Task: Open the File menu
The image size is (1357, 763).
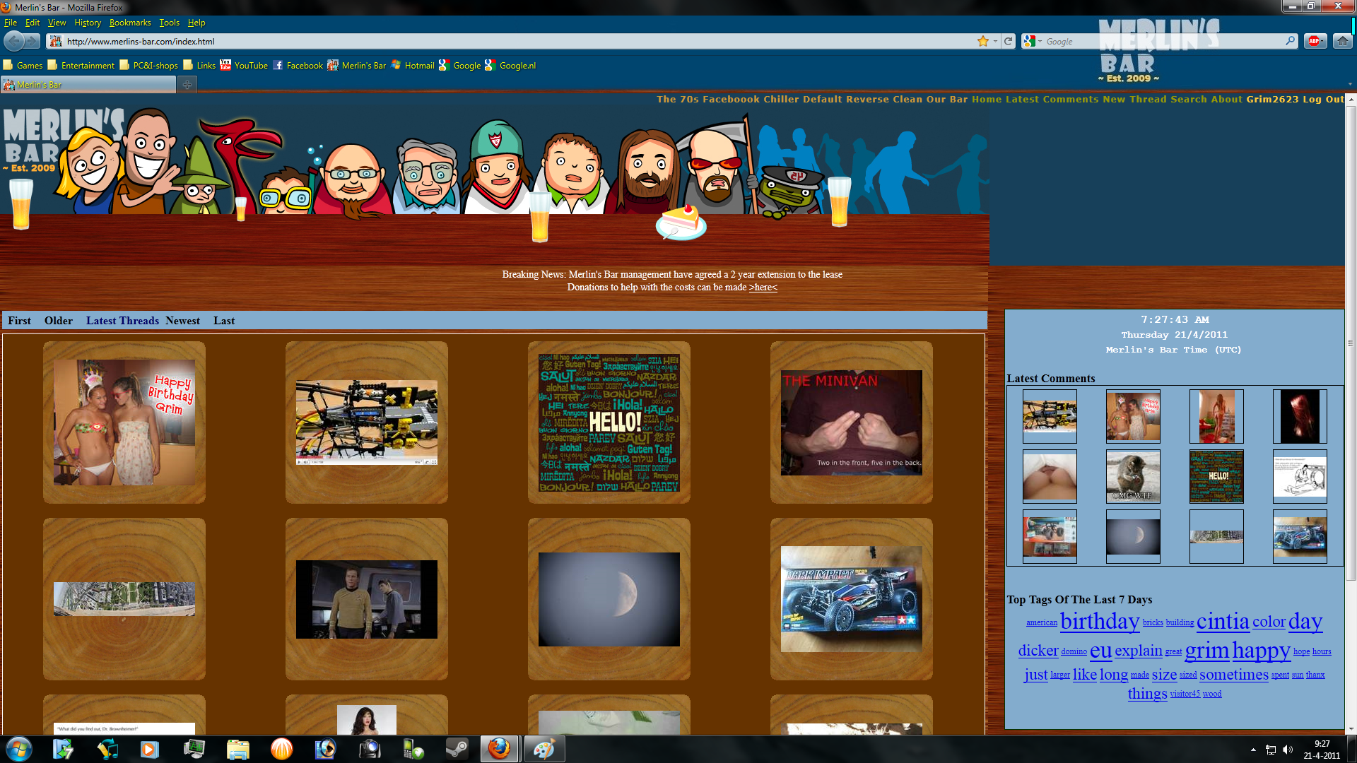Action: [10, 23]
